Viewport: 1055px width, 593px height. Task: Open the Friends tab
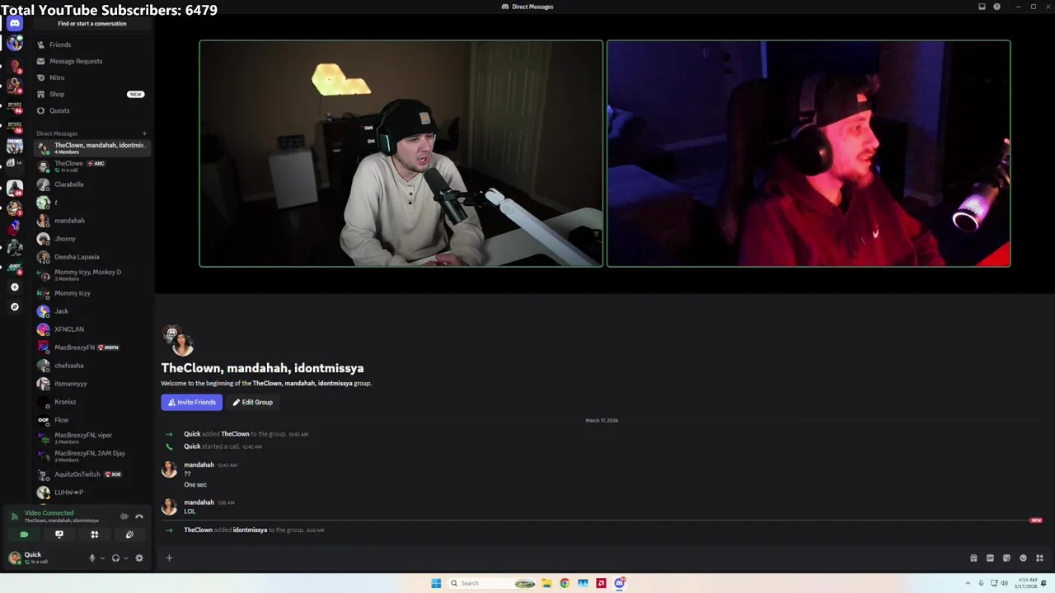[91, 44]
